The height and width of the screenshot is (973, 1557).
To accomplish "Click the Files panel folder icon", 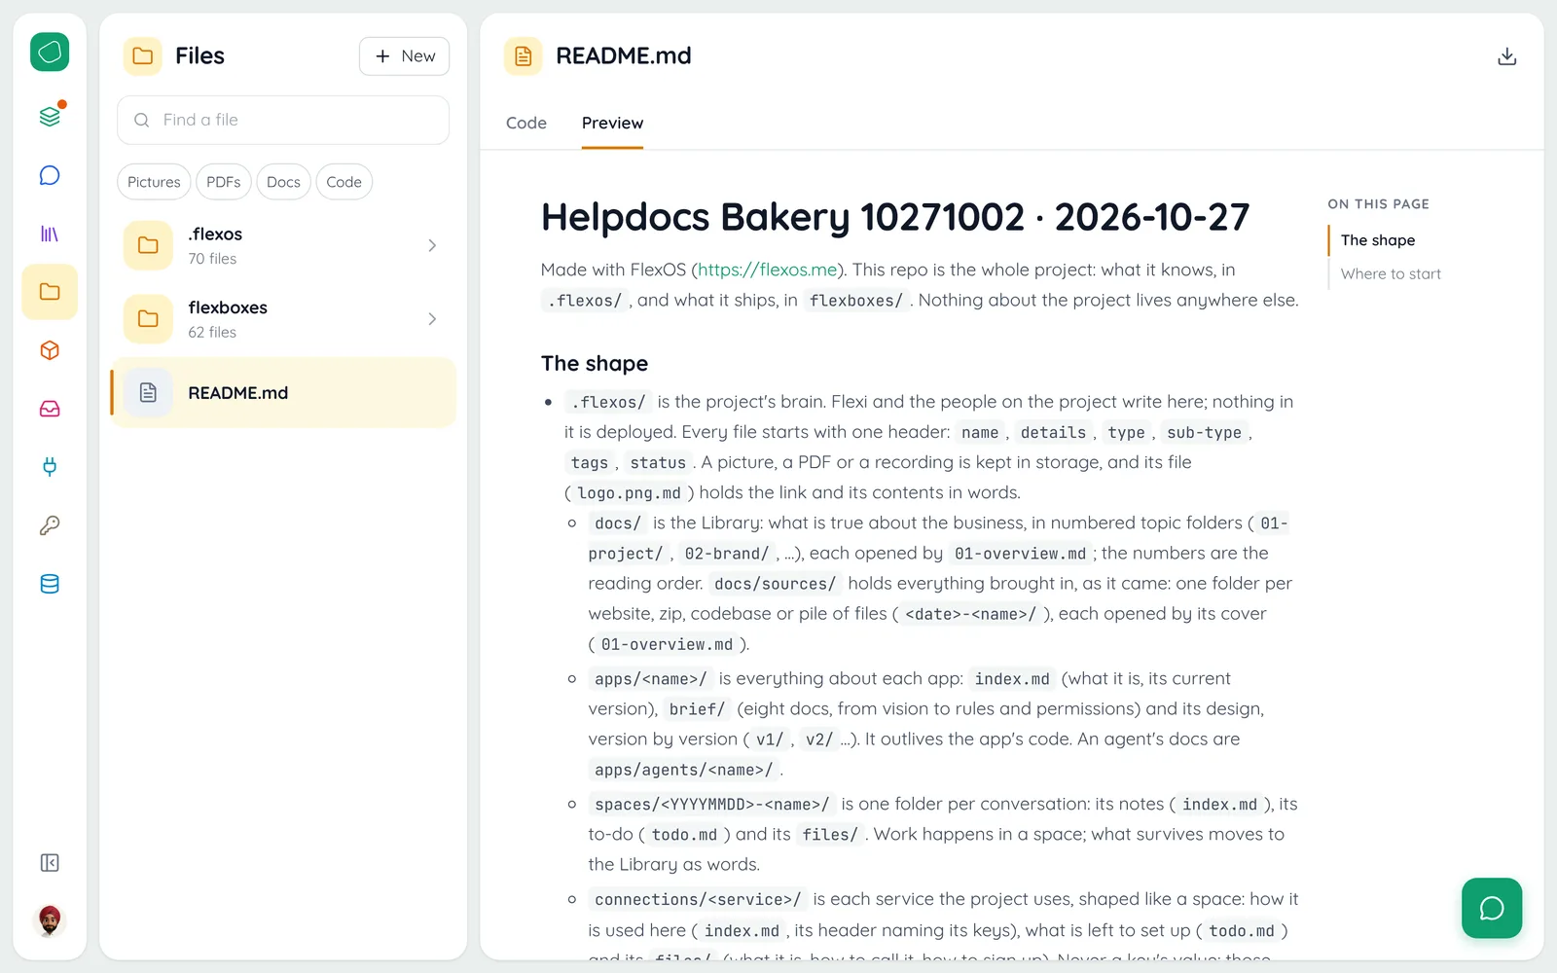I will (x=143, y=56).
